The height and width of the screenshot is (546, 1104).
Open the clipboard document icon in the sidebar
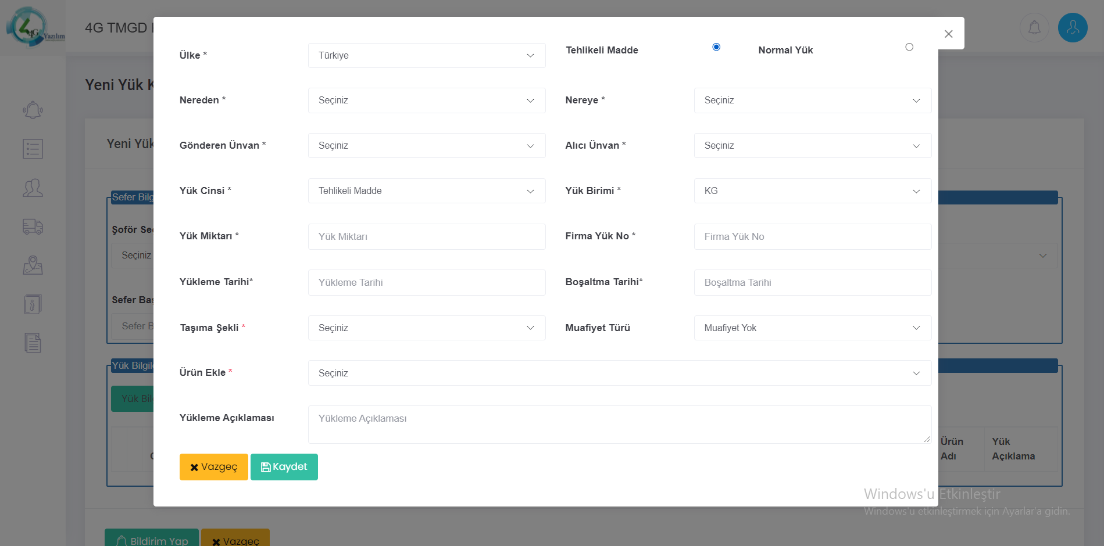coord(33,304)
